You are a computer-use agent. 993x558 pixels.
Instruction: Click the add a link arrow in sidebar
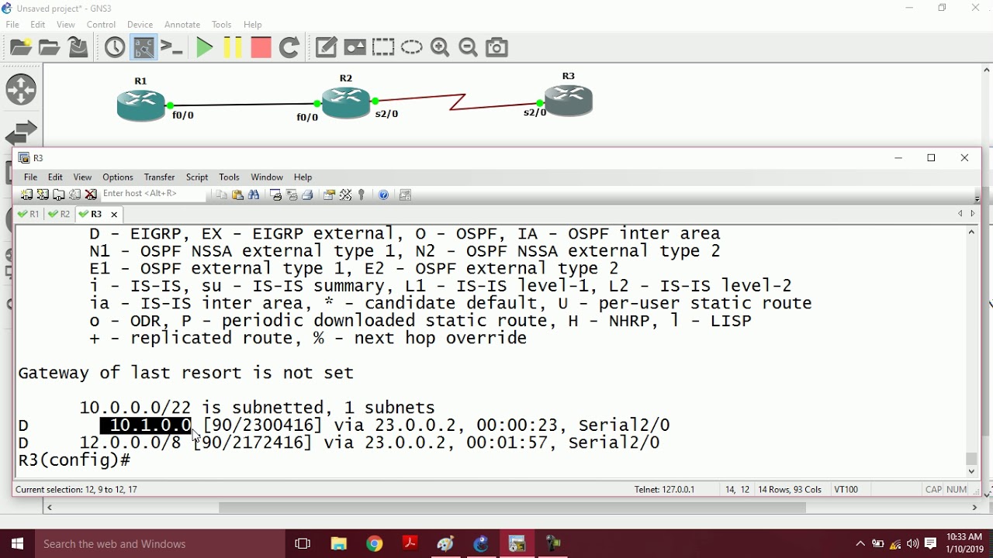[x=21, y=133]
